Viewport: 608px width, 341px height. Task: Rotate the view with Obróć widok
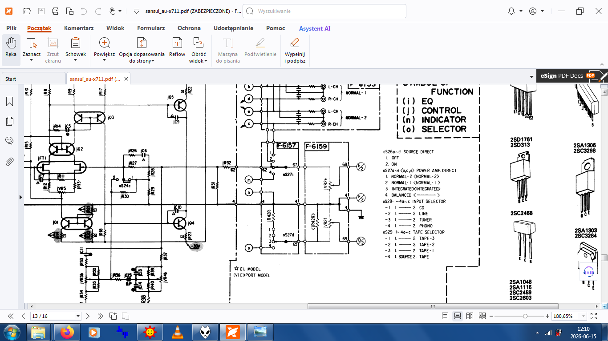point(198,44)
